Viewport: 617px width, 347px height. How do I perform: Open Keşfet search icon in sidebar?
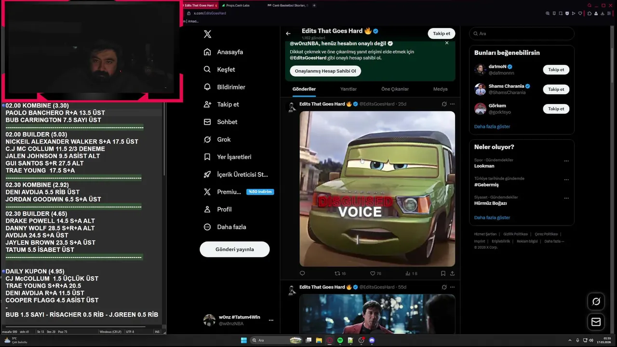pos(207,69)
